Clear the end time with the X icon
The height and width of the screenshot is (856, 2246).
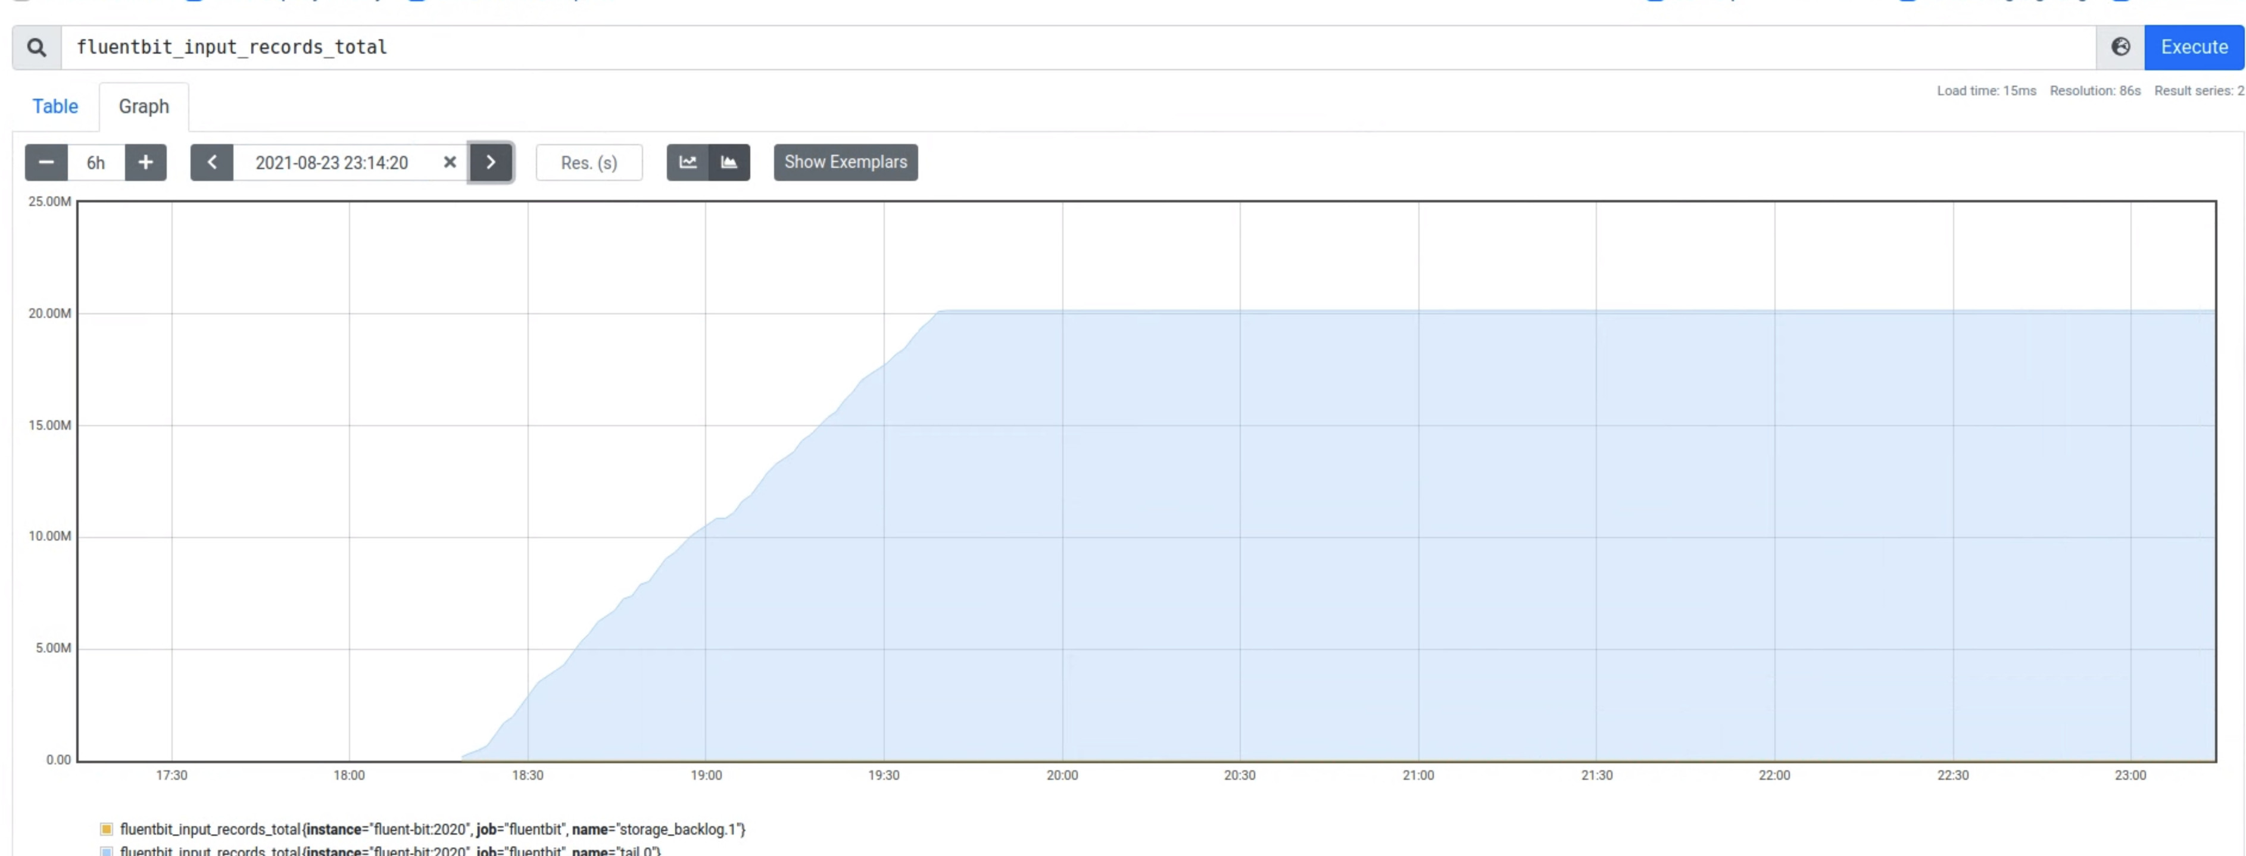[449, 162]
